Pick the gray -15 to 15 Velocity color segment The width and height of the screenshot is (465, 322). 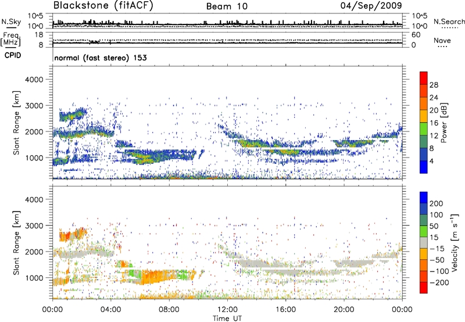click(x=424, y=242)
